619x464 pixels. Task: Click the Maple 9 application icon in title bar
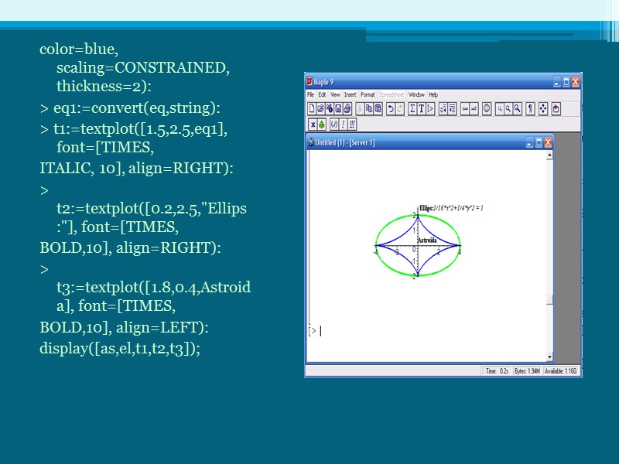(x=309, y=82)
